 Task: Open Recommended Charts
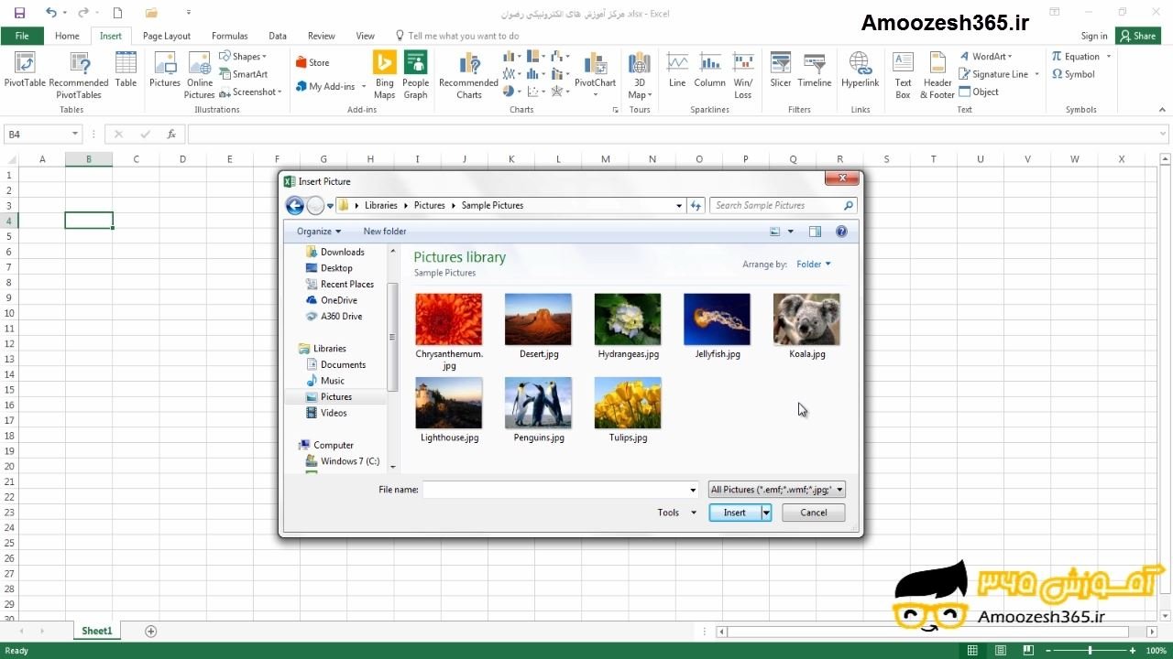pyautogui.click(x=468, y=73)
